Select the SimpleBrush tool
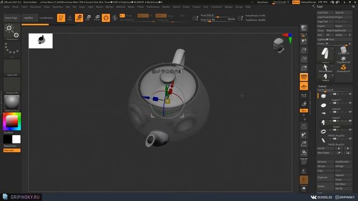This screenshot has height=201, width=358. click(x=343, y=68)
